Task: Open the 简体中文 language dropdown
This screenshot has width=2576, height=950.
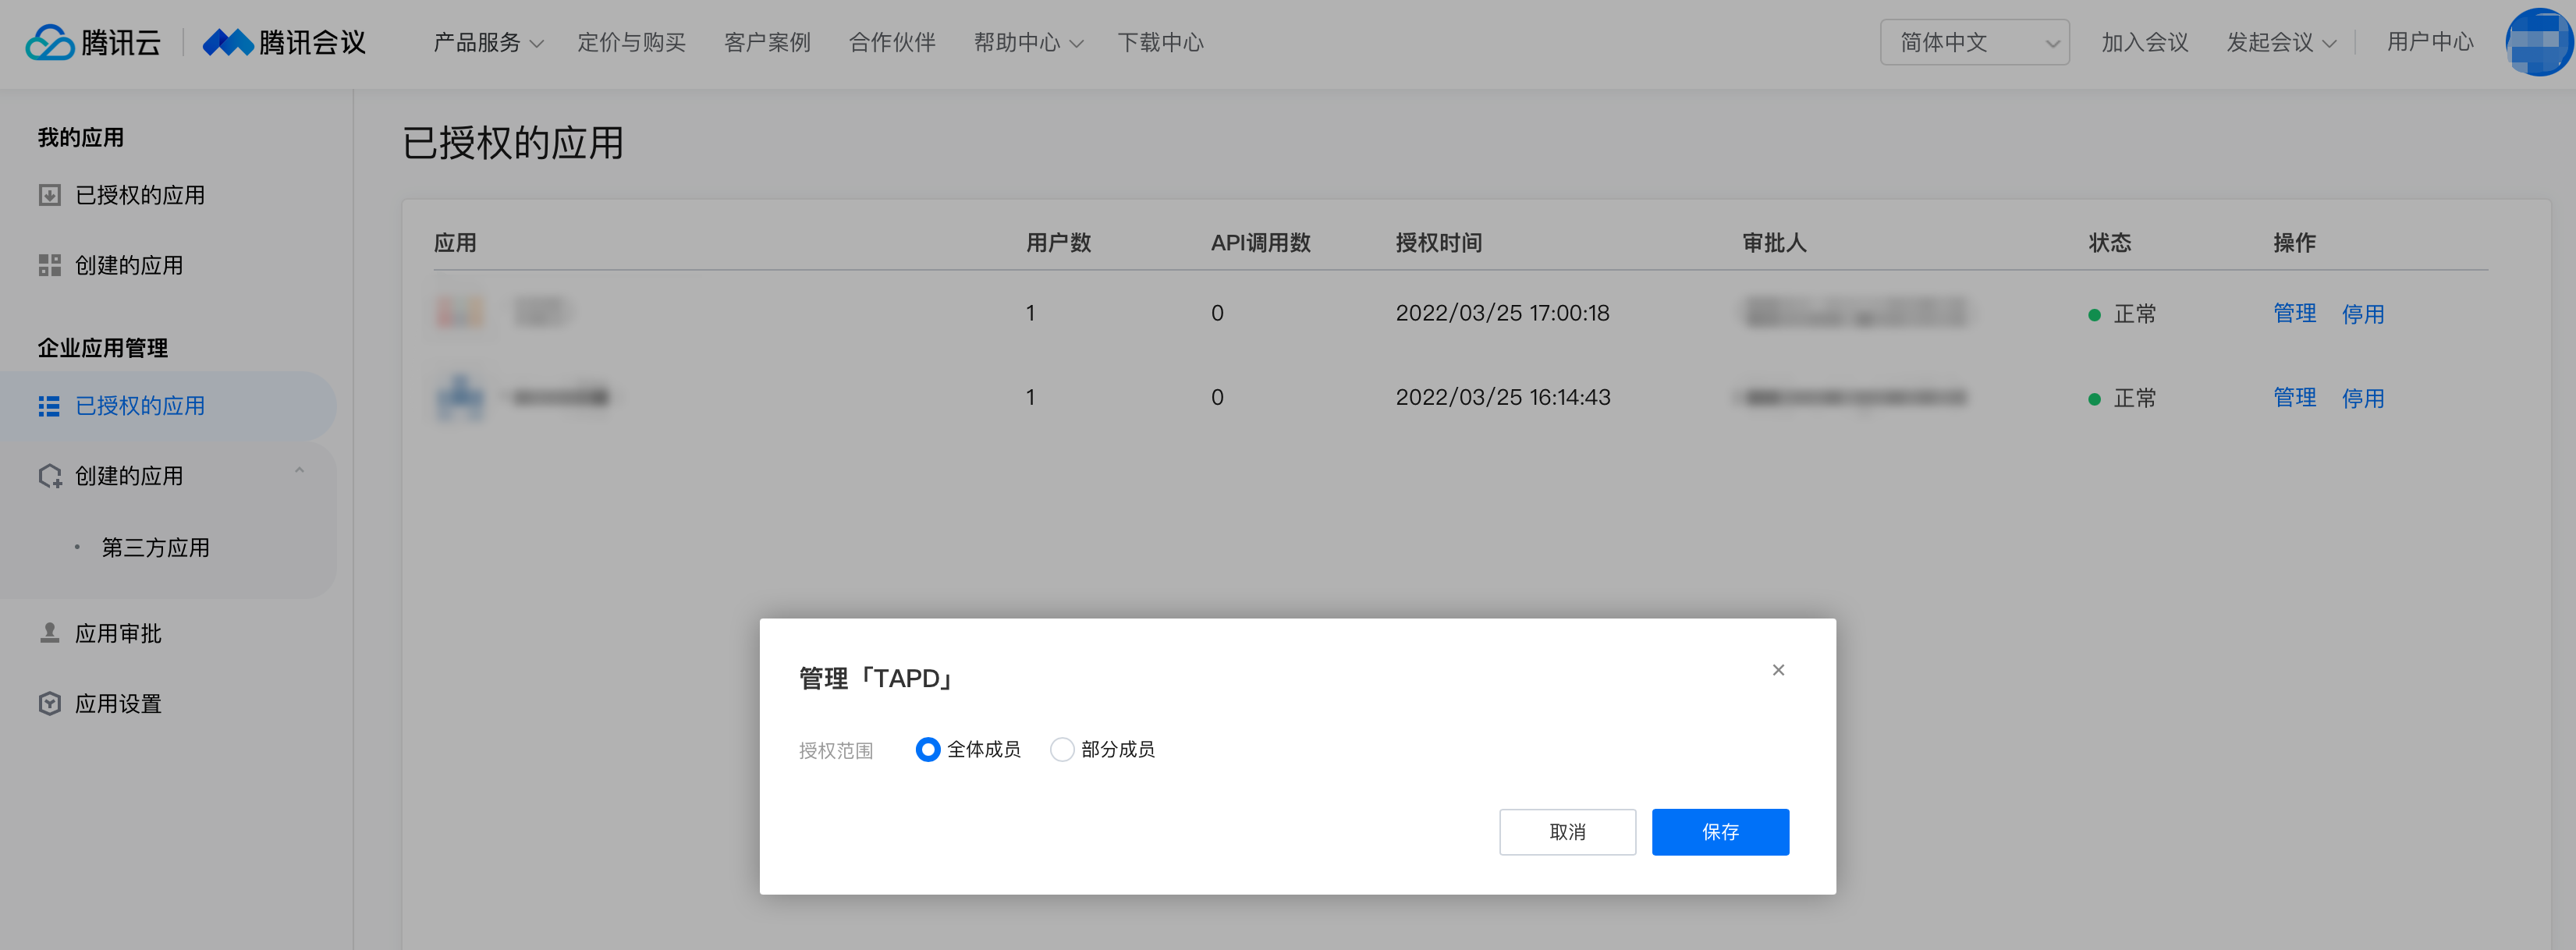Action: (1974, 42)
